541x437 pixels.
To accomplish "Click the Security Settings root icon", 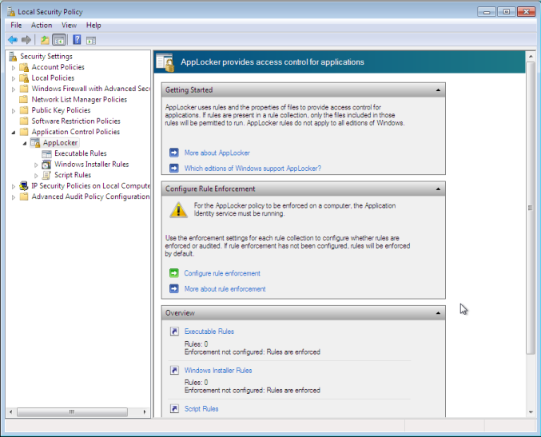I will pyautogui.click(x=13, y=56).
